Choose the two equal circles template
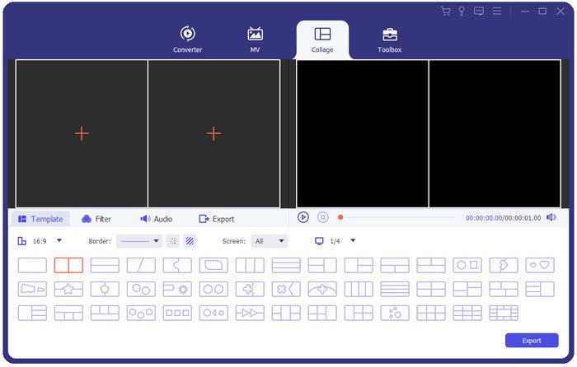 (x=213, y=289)
